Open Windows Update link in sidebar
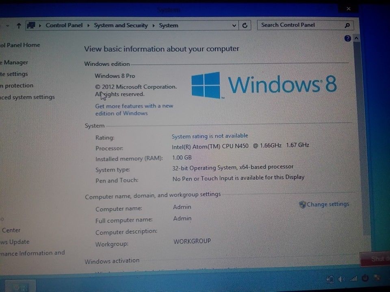390x292 pixels. (x=15, y=242)
